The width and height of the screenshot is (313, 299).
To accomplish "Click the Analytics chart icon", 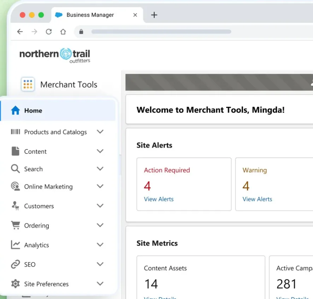I will 16,245.
